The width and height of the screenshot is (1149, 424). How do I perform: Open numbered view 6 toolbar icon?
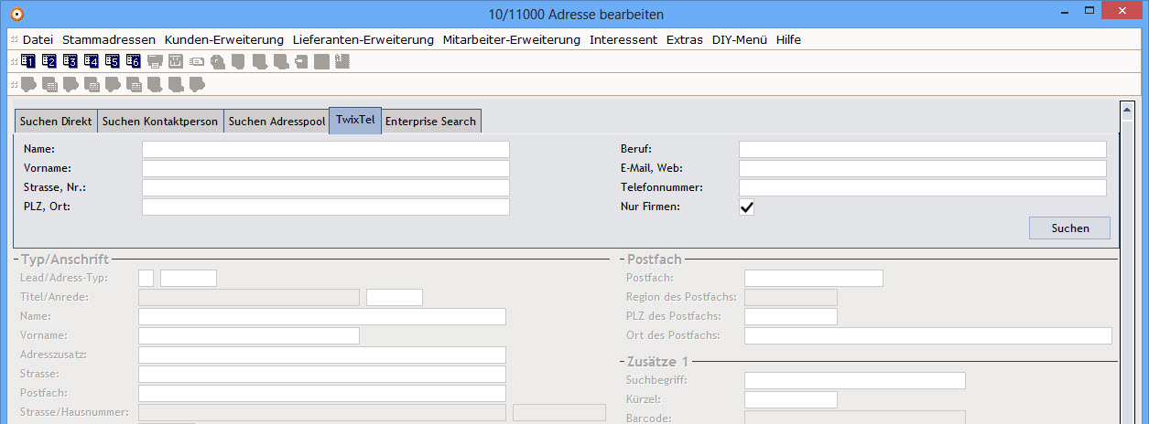tap(134, 62)
